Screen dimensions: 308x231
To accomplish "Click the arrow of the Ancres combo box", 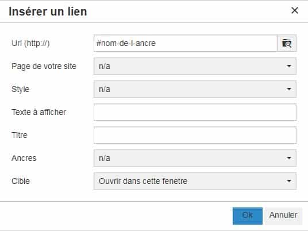I will (x=288, y=158).
